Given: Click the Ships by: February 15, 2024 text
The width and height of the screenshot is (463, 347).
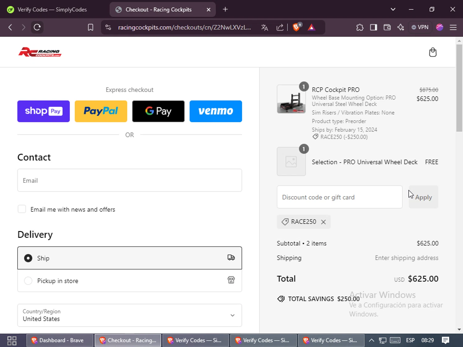Looking at the screenshot, I should (344, 130).
